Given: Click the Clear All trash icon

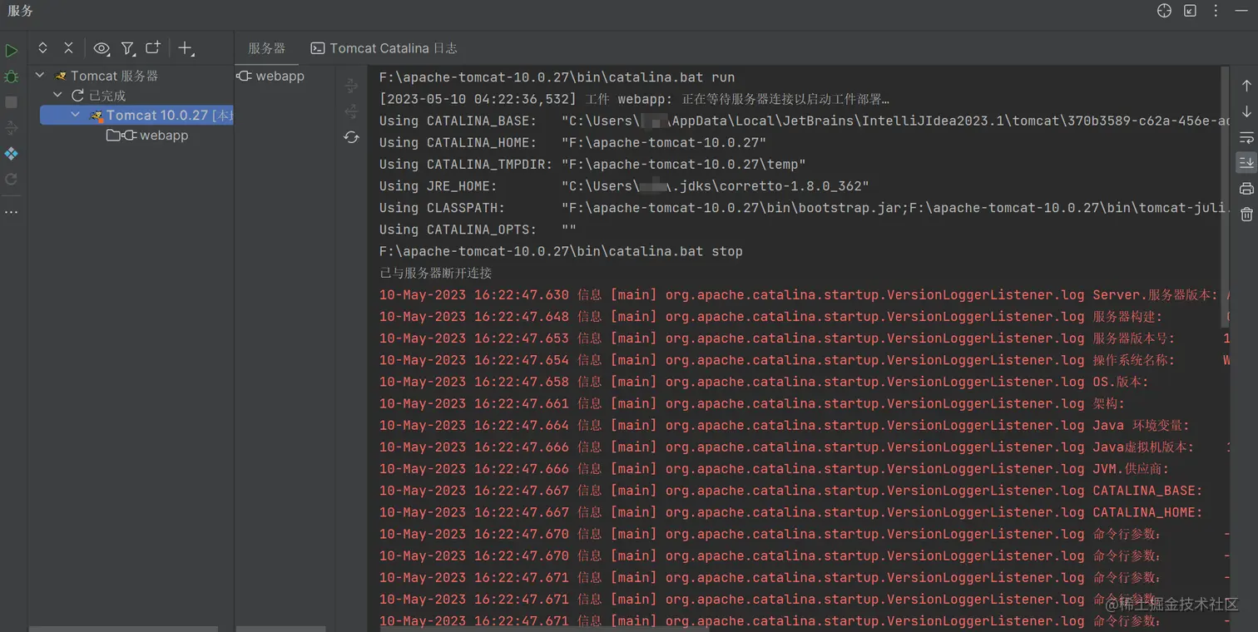Looking at the screenshot, I should [x=1246, y=215].
